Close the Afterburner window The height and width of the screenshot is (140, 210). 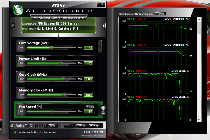103,5
